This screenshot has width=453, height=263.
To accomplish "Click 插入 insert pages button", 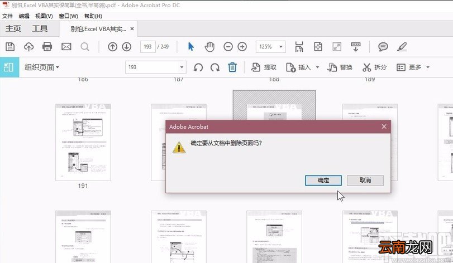I will pos(298,67).
